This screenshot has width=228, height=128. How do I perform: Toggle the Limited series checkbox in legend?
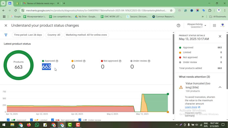pyautogui.click(x=32, y=120)
